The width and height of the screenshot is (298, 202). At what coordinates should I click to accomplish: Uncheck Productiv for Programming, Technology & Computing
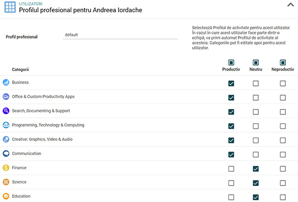(231, 126)
